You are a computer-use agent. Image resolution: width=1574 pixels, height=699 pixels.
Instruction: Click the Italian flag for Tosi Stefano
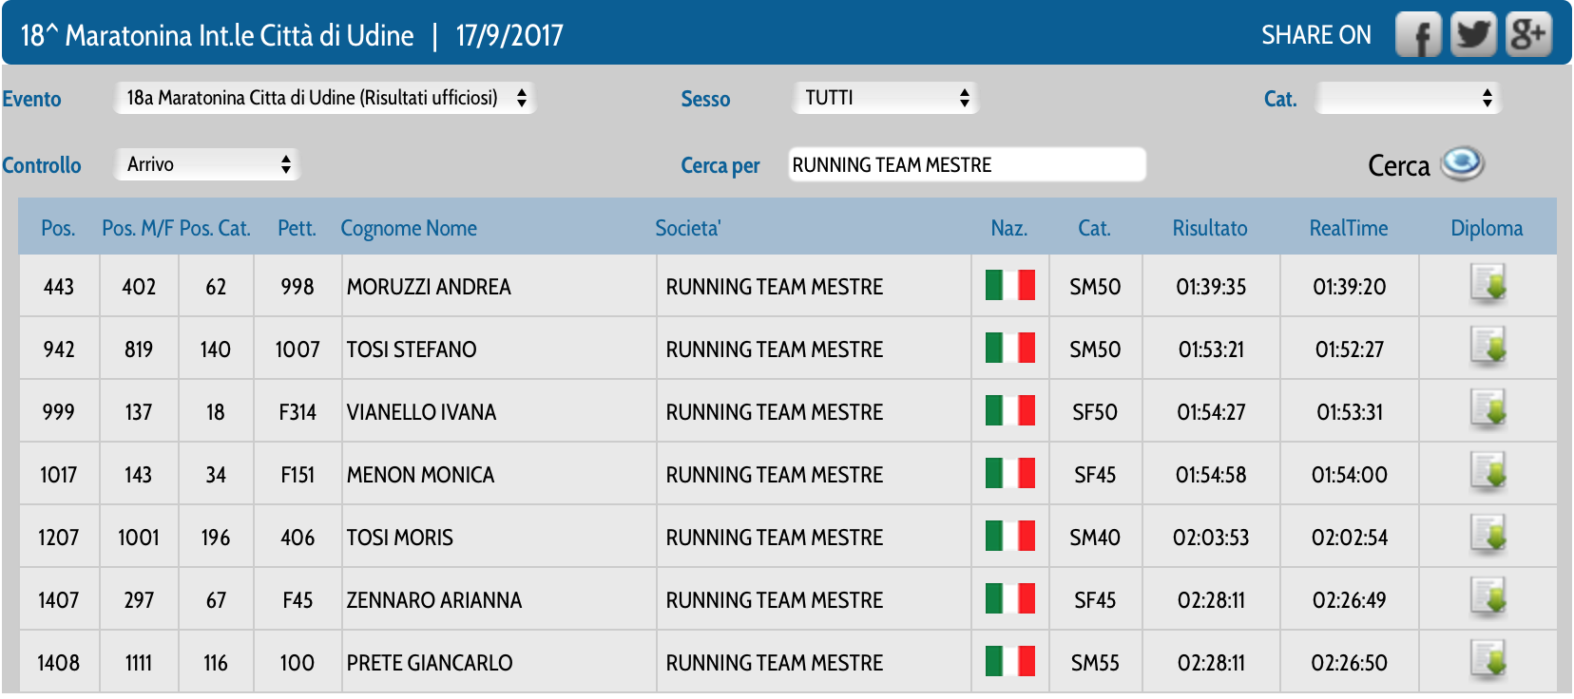[x=1009, y=348]
